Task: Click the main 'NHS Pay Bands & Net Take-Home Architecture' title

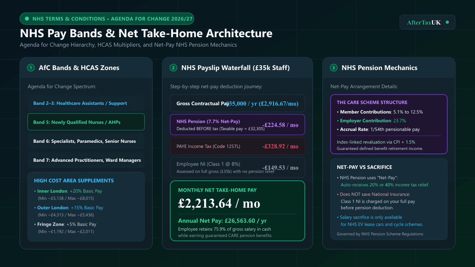Action: [146, 34]
